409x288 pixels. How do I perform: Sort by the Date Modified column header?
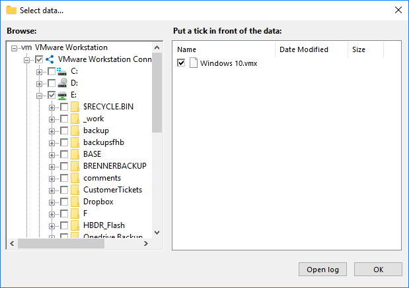pyautogui.click(x=311, y=49)
